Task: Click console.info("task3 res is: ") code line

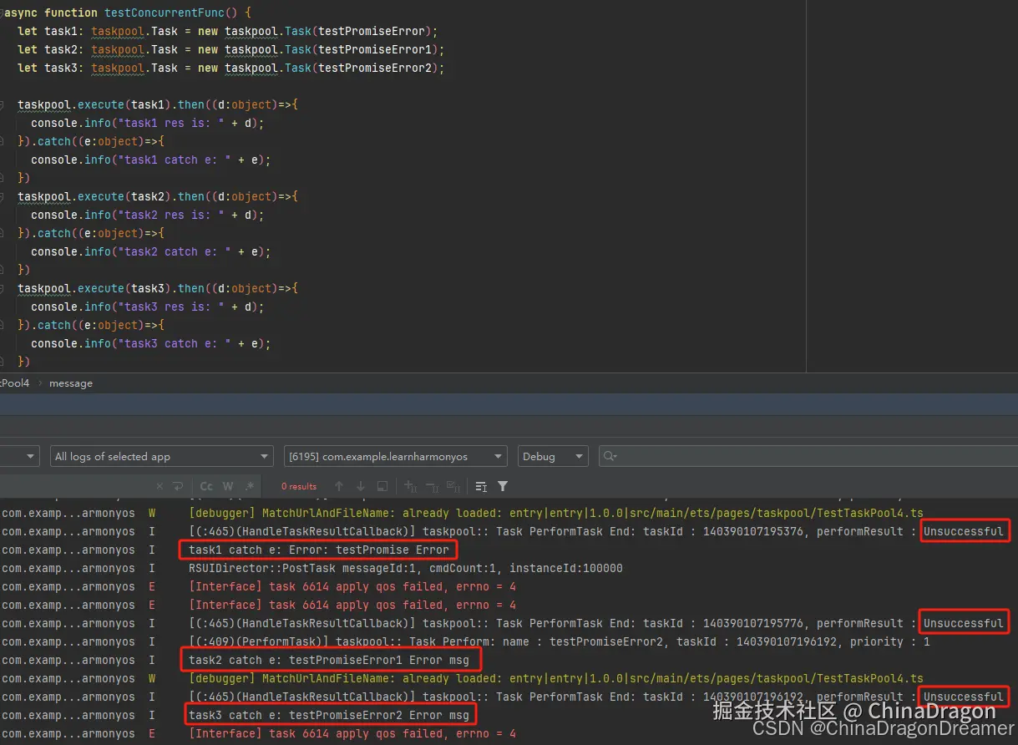Action: [x=148, y=307]
